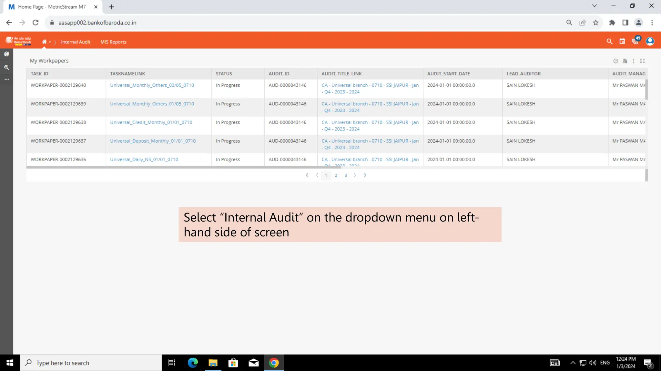Open Universal_Daily_NS_01/01_0710 task link

(144, 159)
